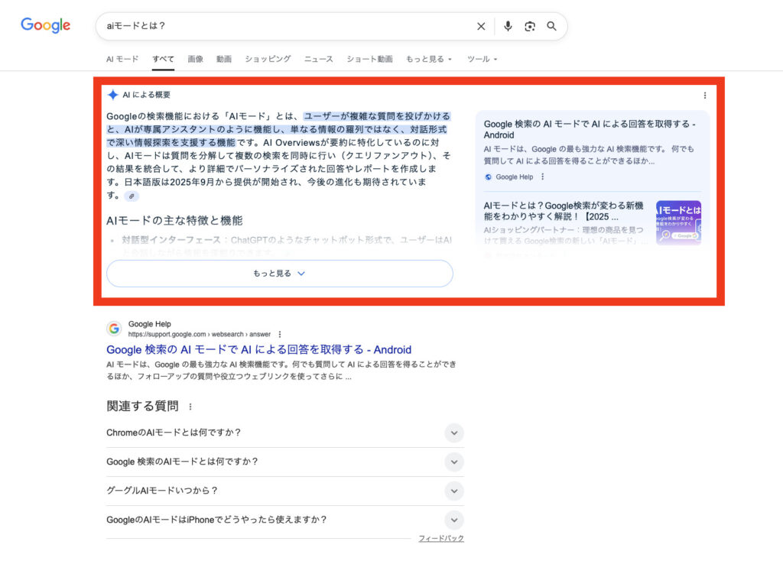This screenshot has width=783, height=564.
Task: Expand "ChromeのAIモードとは何ですか？" question
Action: [454, 433]
